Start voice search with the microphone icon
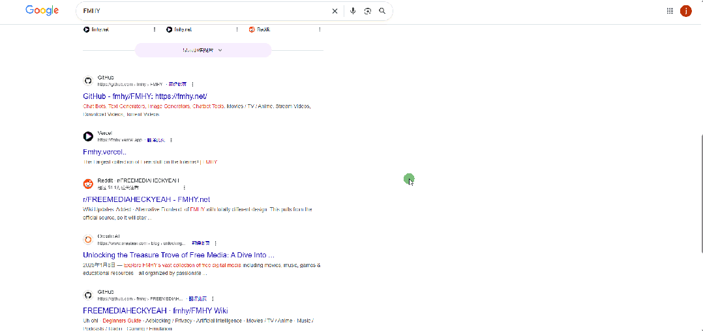This screenshot has width=703, height=331. coord(353,11)
